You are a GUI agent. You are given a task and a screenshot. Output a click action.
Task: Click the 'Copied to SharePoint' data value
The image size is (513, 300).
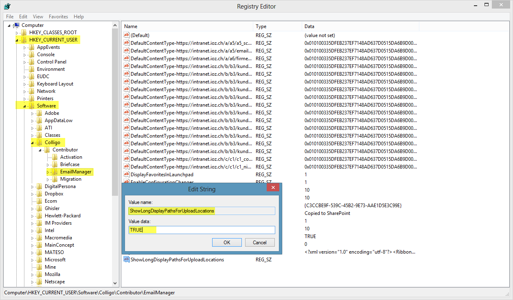tap(327, 213)
